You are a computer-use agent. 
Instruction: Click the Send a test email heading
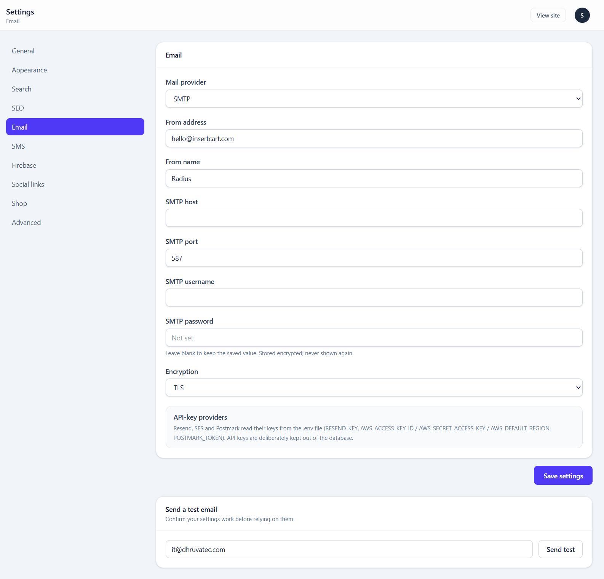pyautogui.click(x=191, y=510)
